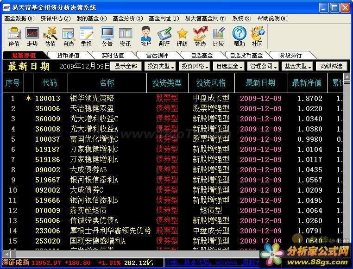Click the horizontal scrollbar left arrow
This screenshot has height=269, width=353.
point(7,254)
